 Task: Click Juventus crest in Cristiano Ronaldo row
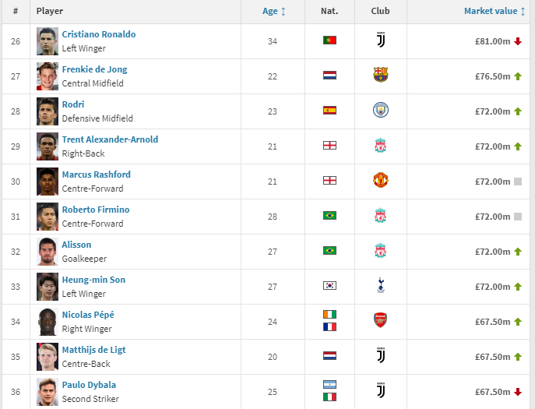380,41
